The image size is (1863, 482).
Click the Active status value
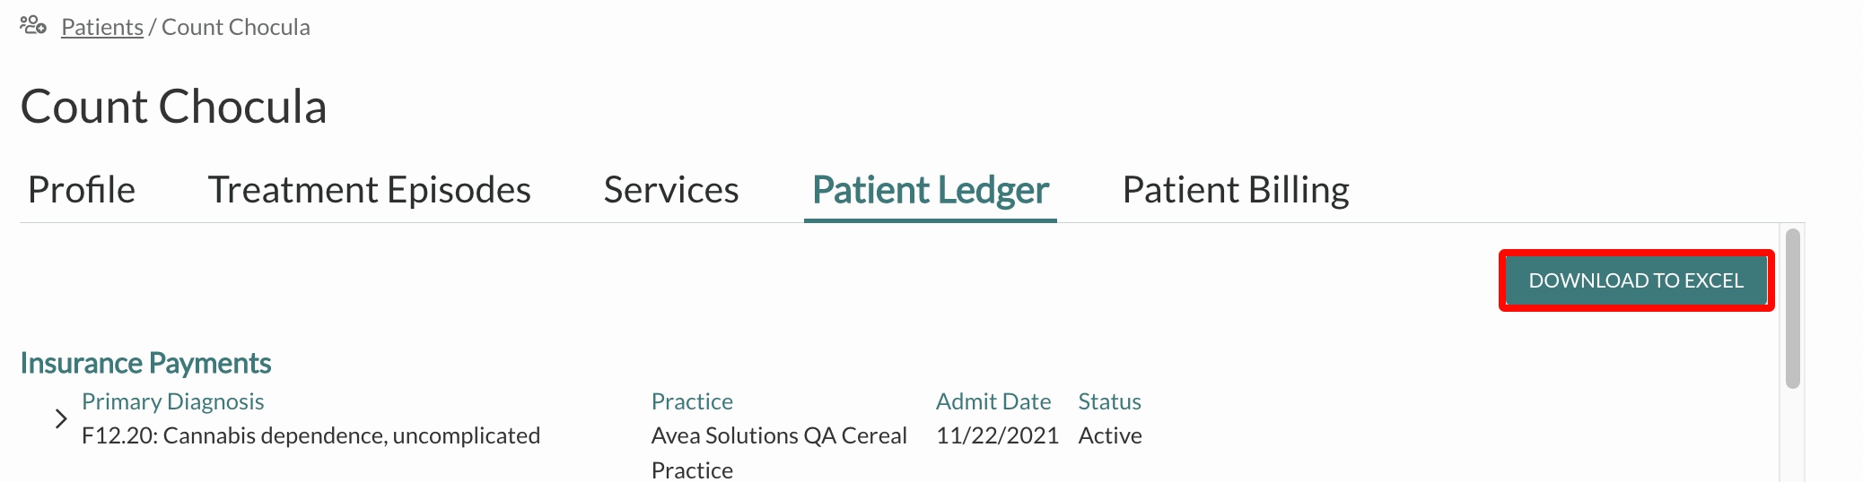(x=1110, y=435)
